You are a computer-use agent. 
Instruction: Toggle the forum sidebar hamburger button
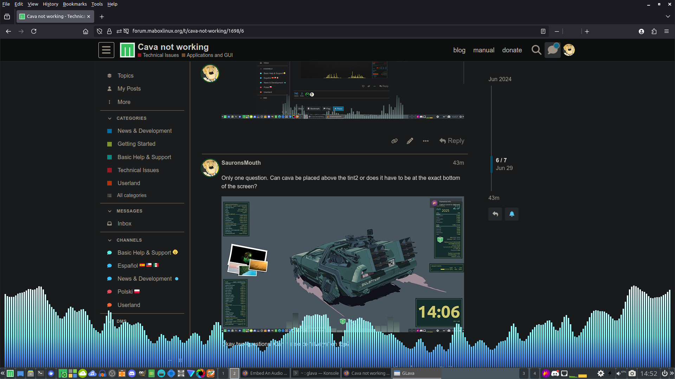[x=106, y=50]
